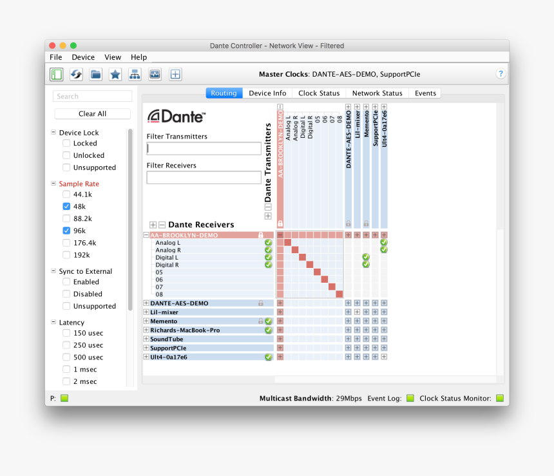
Task: Open the File menu
Action: point(56,57)
